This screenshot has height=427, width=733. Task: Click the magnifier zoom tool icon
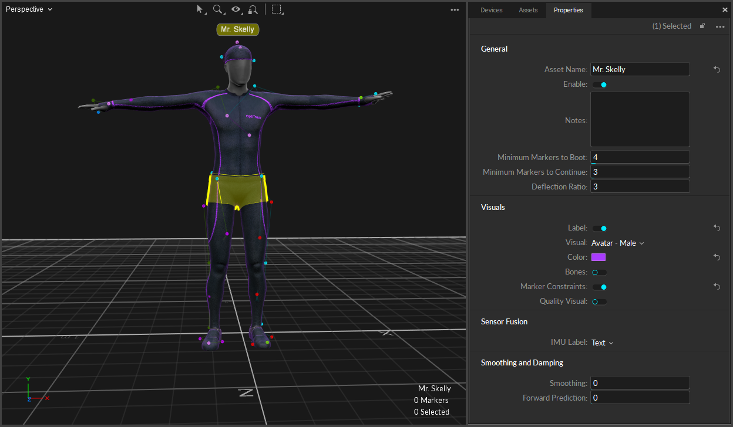point(218,9)
